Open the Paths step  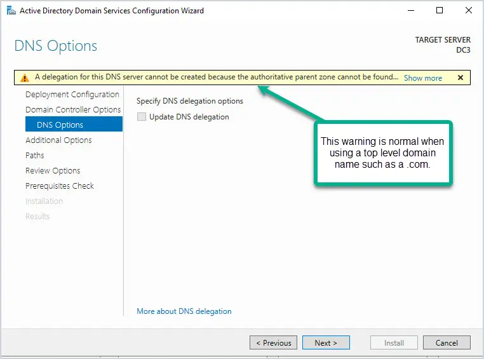pos(34,155)
